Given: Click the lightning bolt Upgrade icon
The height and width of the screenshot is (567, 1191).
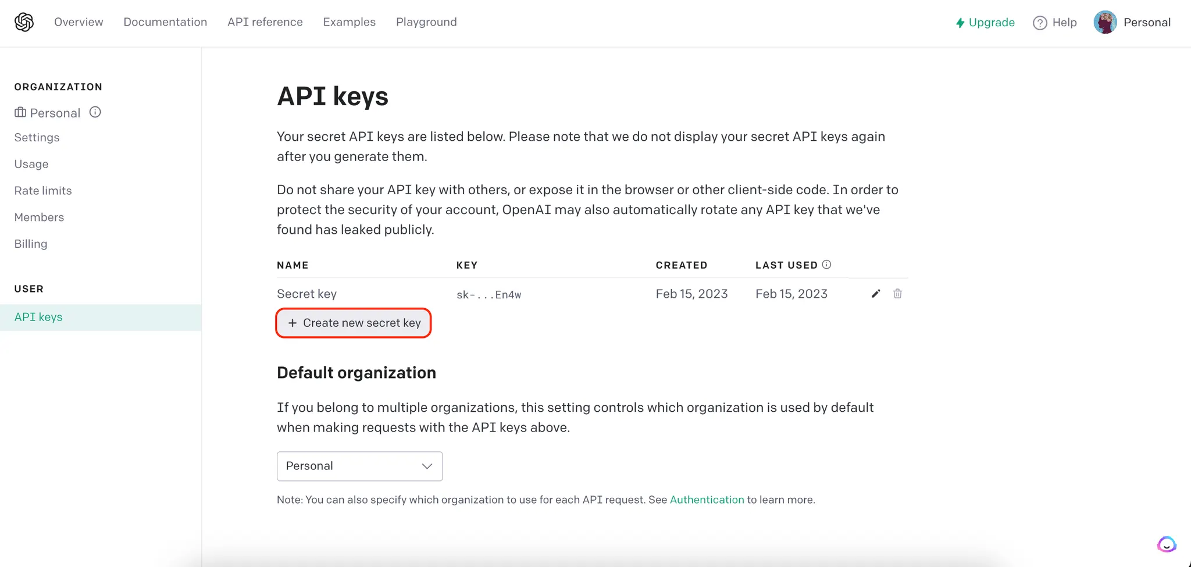Looking at the screenshot, I should (x=960, y=23).
